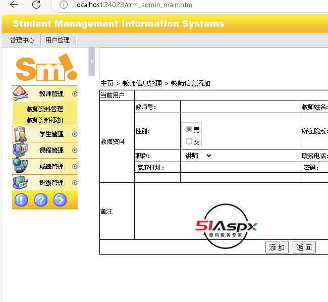Click the 教师管理 wrench icon
Image resolution: width=328 pixels, height=302 pixels.
(20, 93)
